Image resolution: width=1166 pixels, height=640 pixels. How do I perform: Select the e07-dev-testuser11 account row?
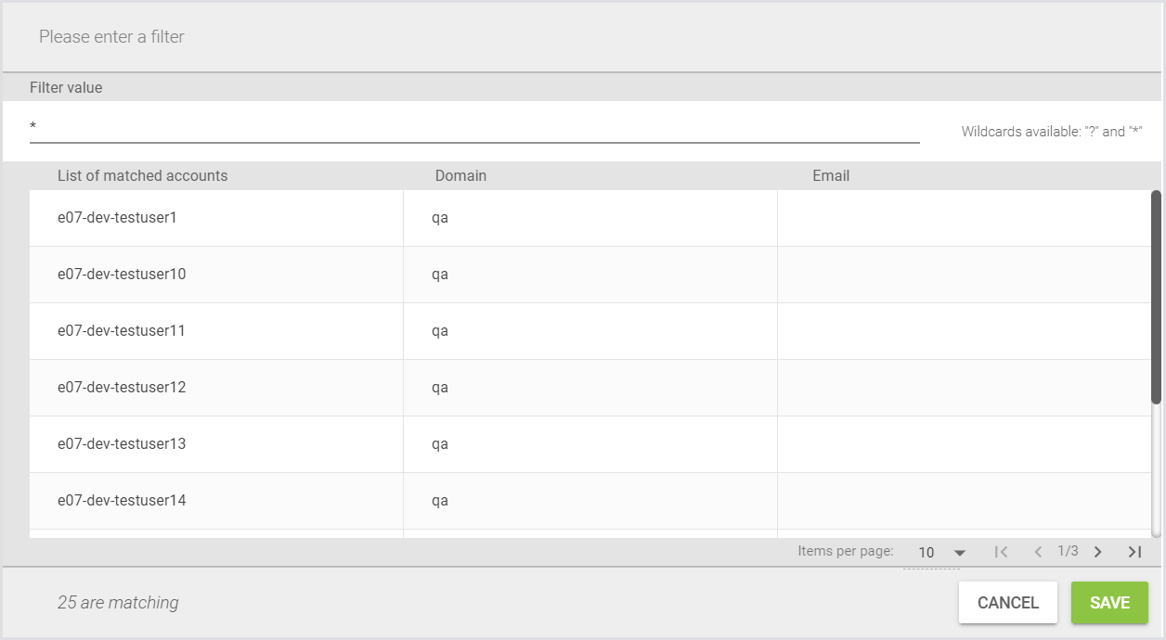tap(122, 331)
